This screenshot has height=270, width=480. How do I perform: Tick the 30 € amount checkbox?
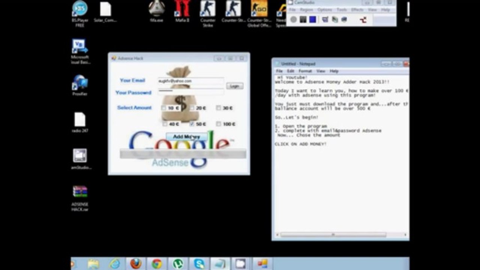pos(218,108)
